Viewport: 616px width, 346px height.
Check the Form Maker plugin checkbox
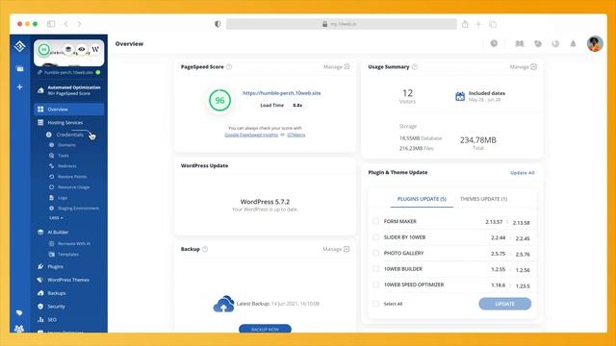(x=376, y=221)
